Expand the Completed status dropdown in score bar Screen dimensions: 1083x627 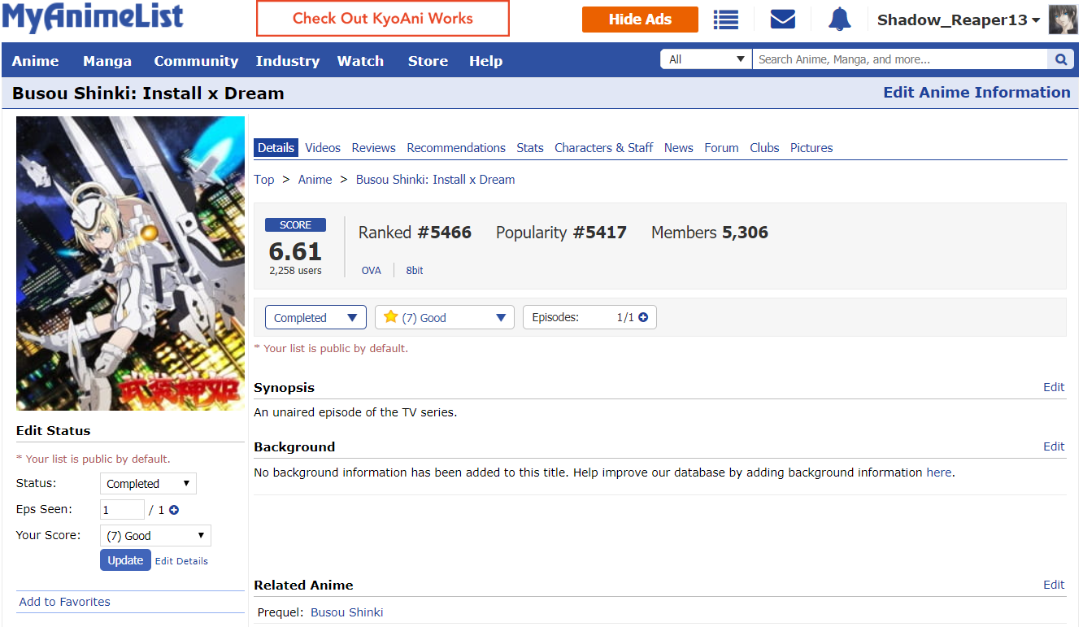coord(315,318)
